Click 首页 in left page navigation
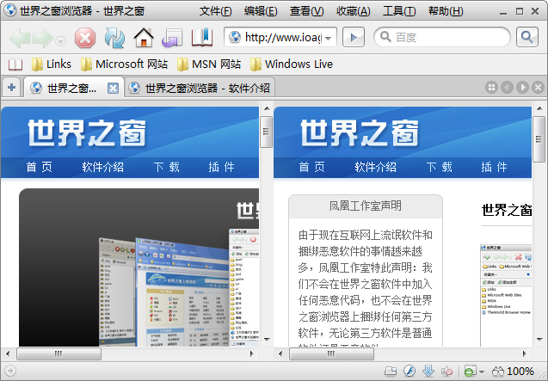 coord(40,167)
